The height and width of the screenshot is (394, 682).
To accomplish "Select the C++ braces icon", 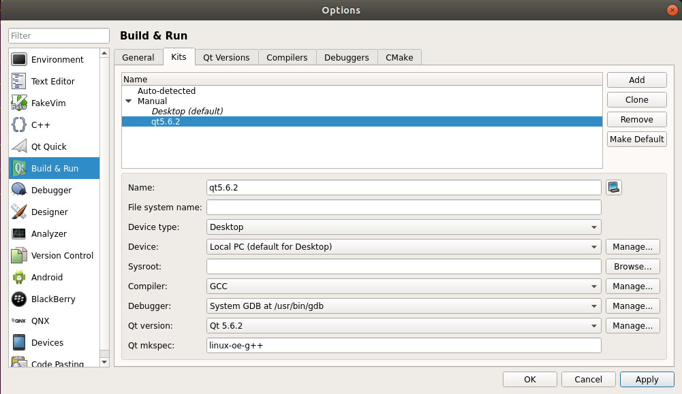I will coord(19,125).
